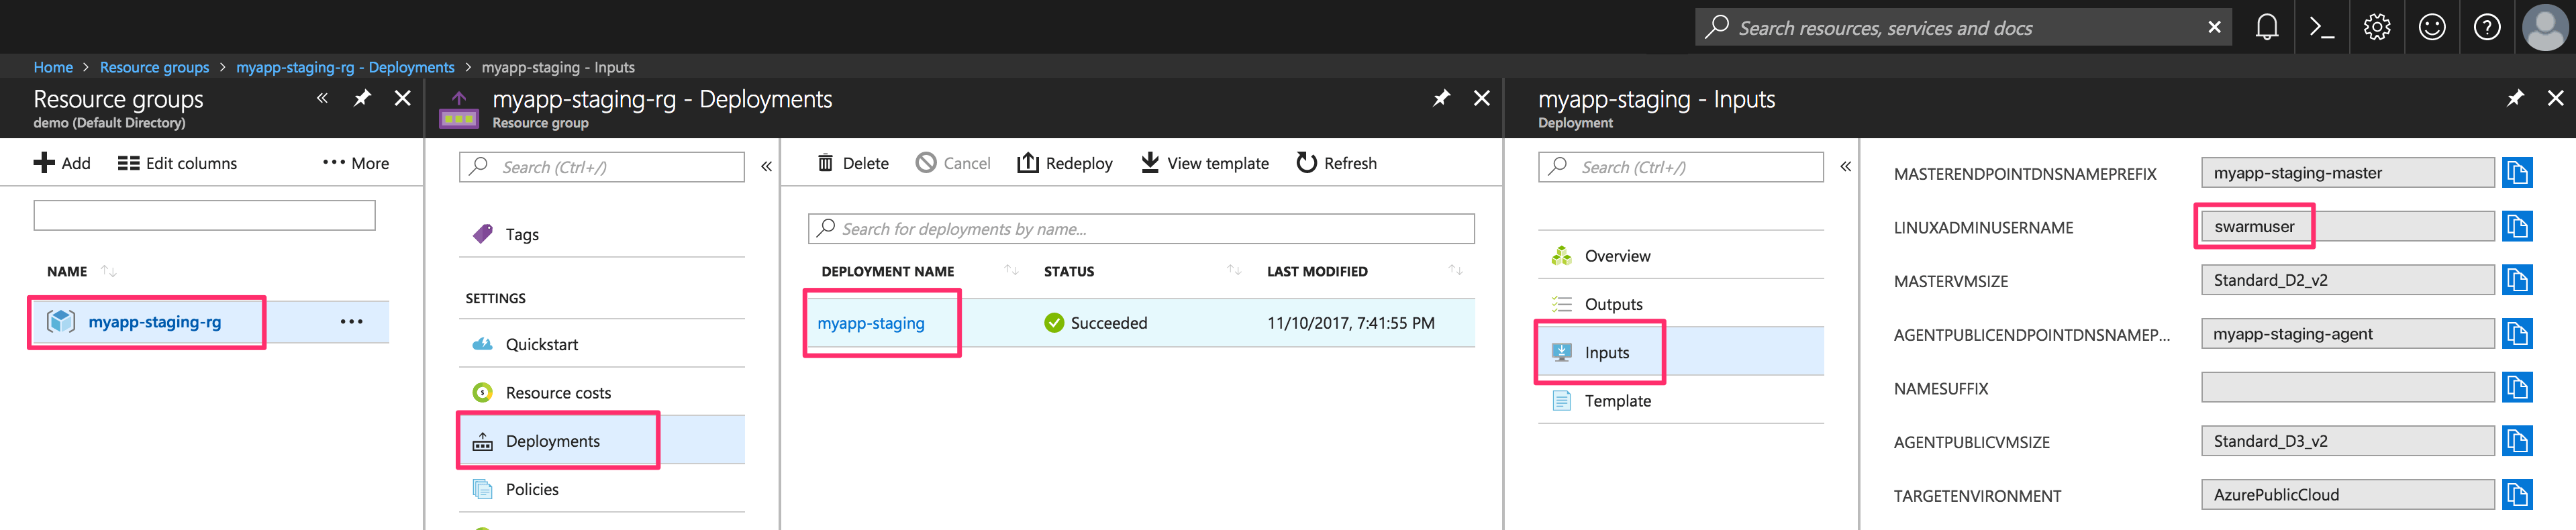Click the feedback smiley icon
The image size is (2576, 530).
click(2432, 27)
